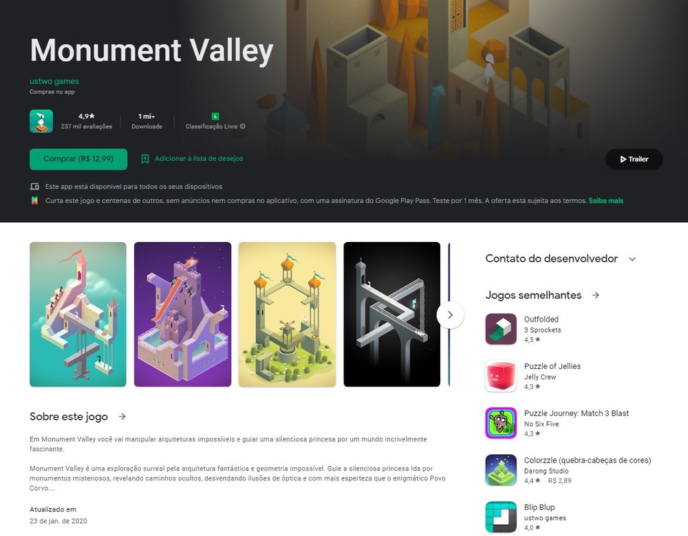The width and height of the screenshot is (688, 536).
Task: Click Adicionar à lista de desejos
Action: click(199, 159)
